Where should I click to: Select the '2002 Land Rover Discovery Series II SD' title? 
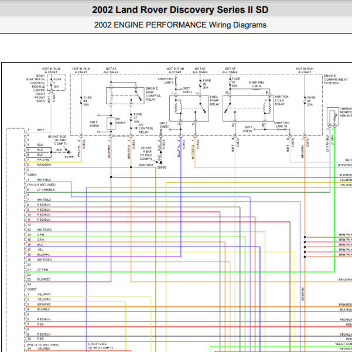pos(180,9)
